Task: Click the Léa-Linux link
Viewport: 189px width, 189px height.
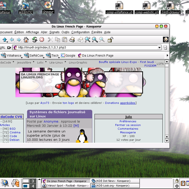Action: pyautogui.click(x=56, y=62)
